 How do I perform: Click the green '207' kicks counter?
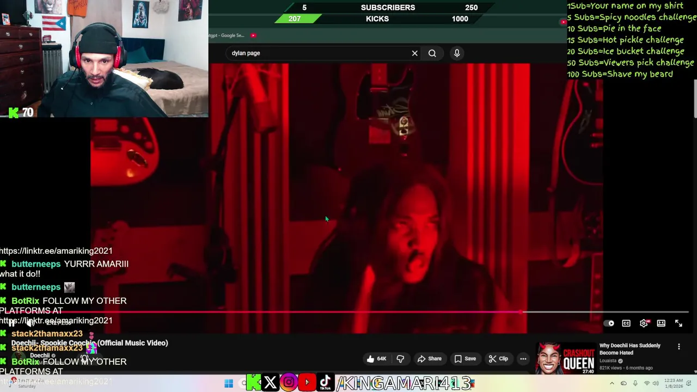click(x=295, y=19)
